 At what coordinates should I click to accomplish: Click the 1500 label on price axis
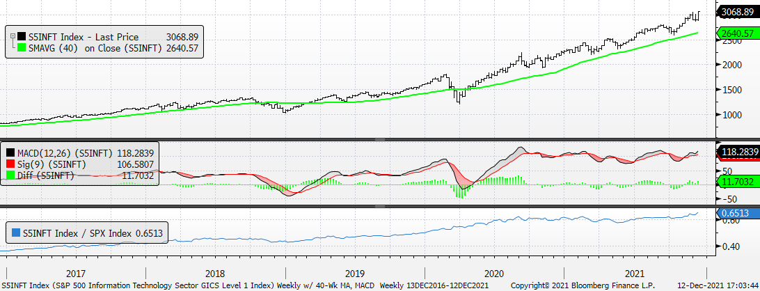(x=731, y=90)
